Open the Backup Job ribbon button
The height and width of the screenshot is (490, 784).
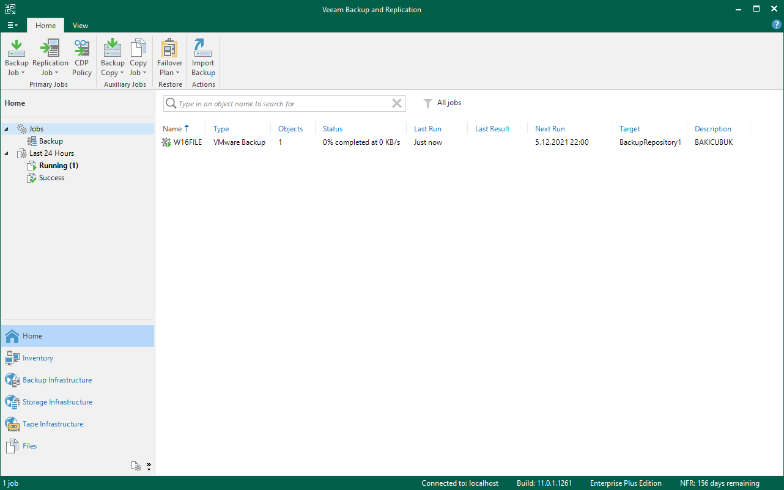click(17, 57)
